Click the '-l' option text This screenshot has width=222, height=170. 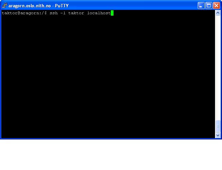pyautogui.click(x=63, y=13)
